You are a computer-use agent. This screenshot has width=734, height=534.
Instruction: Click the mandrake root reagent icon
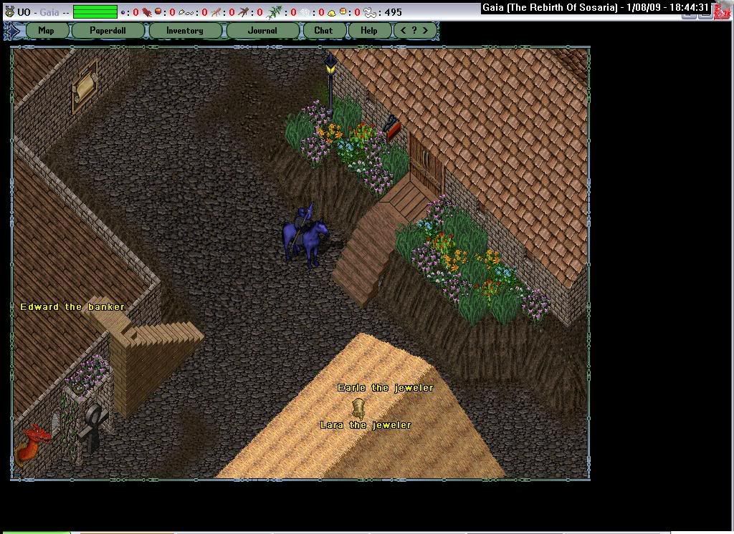pyautogui.click(x=244, y=12)
